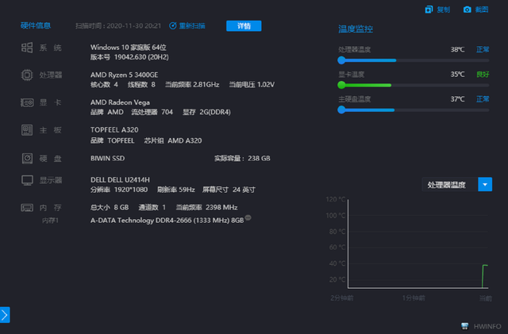Click the green 良好 status label

pyautogui.click(x=483, y=75)
